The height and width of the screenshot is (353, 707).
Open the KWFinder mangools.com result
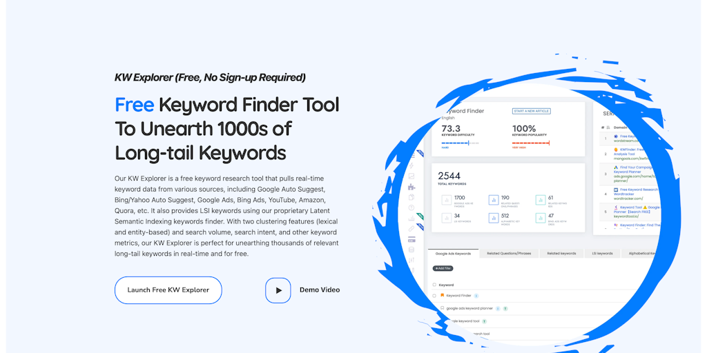[630, 154]
